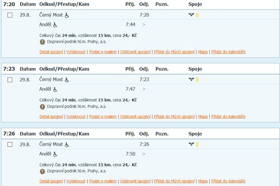Click info icon beside carrier in 7:20 connection

coord(42,42)
